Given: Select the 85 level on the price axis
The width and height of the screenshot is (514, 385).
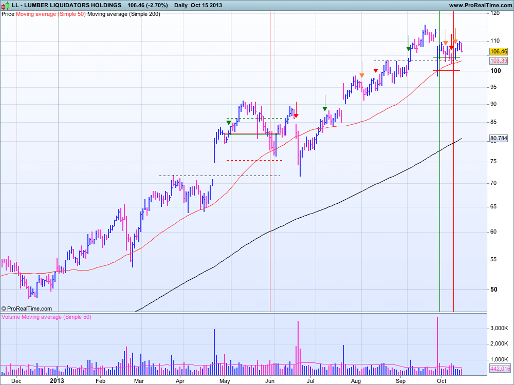Looking at the screenshot, I should pyautogui.click(x=494, y=122).
